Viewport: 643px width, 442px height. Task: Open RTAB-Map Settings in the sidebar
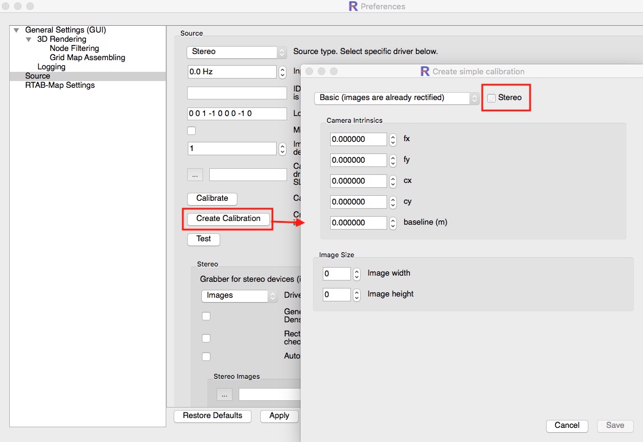[60, 85]
